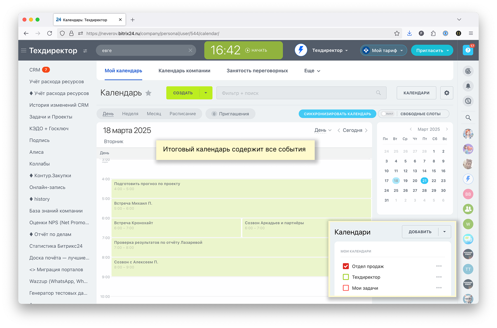Open the chat list icon below the bell
497x328 pixels.
[x=468, y=101]
